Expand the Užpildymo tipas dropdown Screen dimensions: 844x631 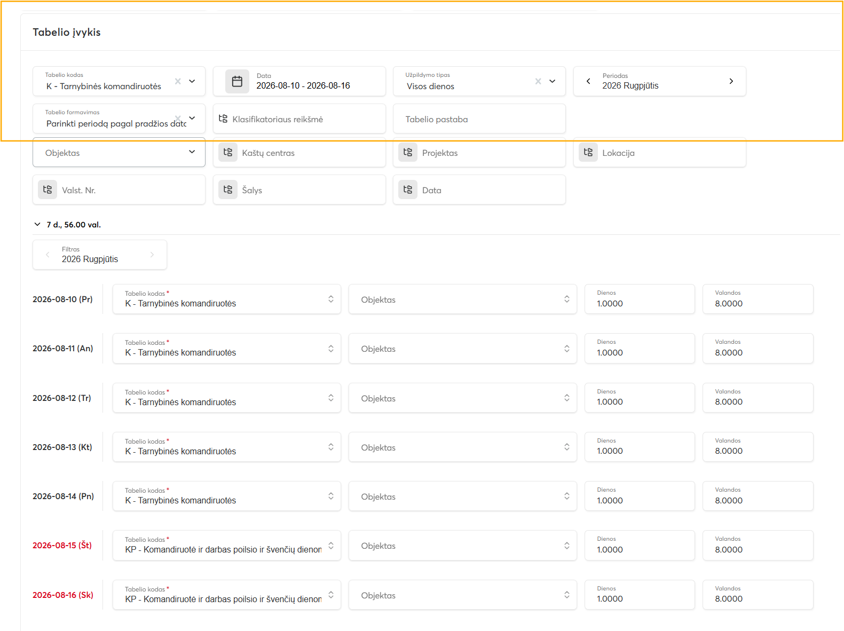(x=553, y=81)
